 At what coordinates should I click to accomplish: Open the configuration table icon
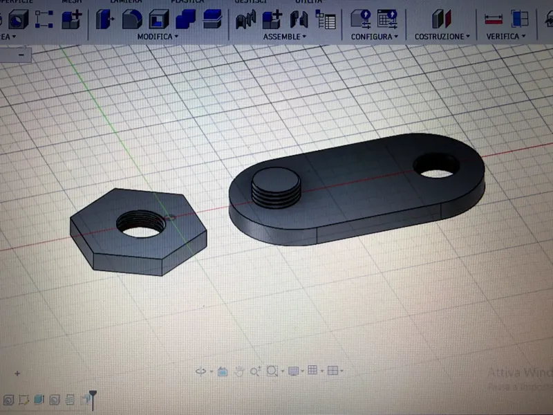387,19
